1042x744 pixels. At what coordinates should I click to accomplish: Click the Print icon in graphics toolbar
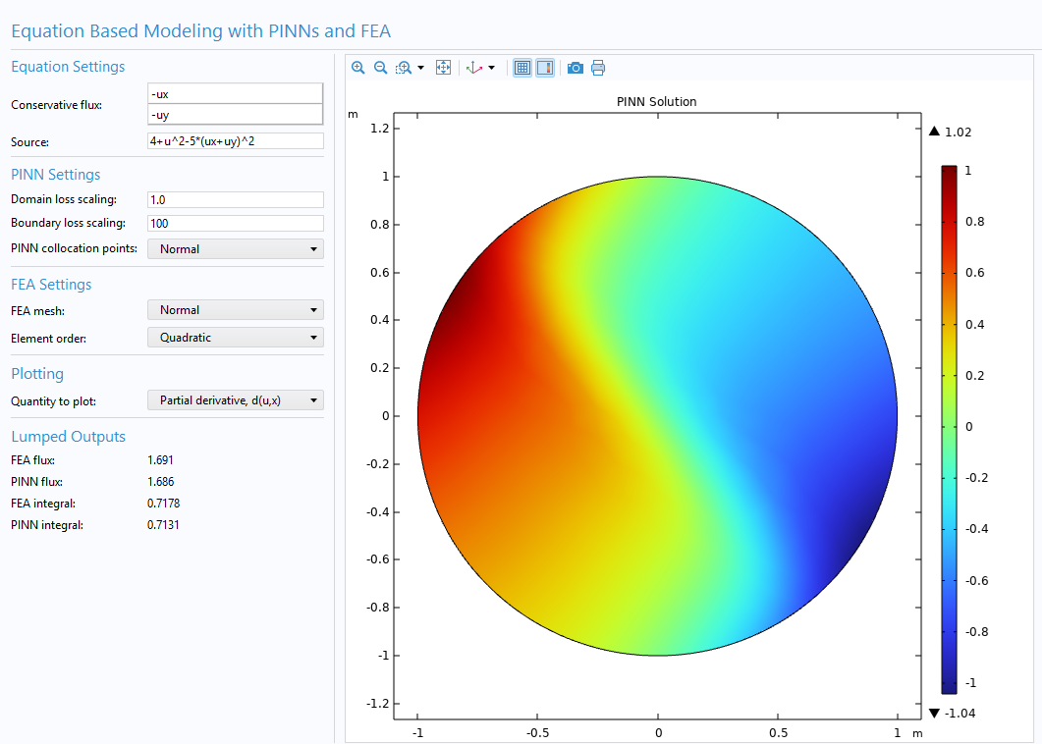tap(598, 68)
